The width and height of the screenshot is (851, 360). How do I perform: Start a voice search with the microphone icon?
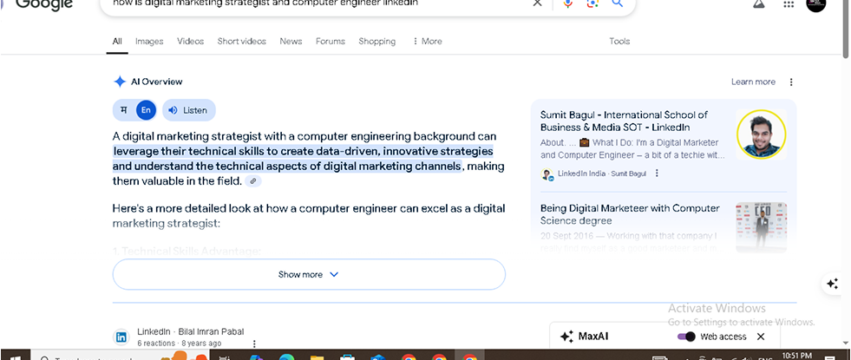tap(567, 3)
